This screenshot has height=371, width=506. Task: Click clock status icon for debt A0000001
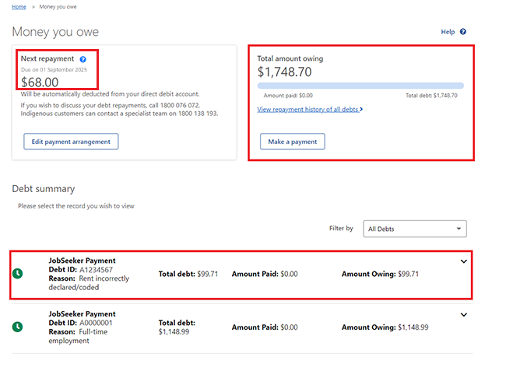(18, 327)
